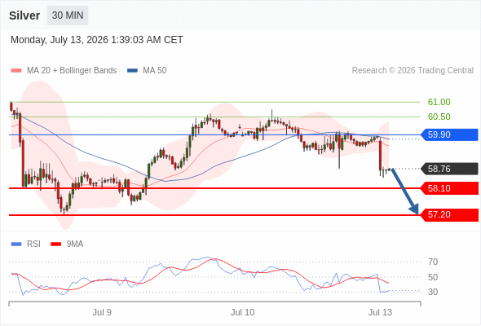Click the MA 50 legend color swatch
Screen dimensions: 481x326
132,71
